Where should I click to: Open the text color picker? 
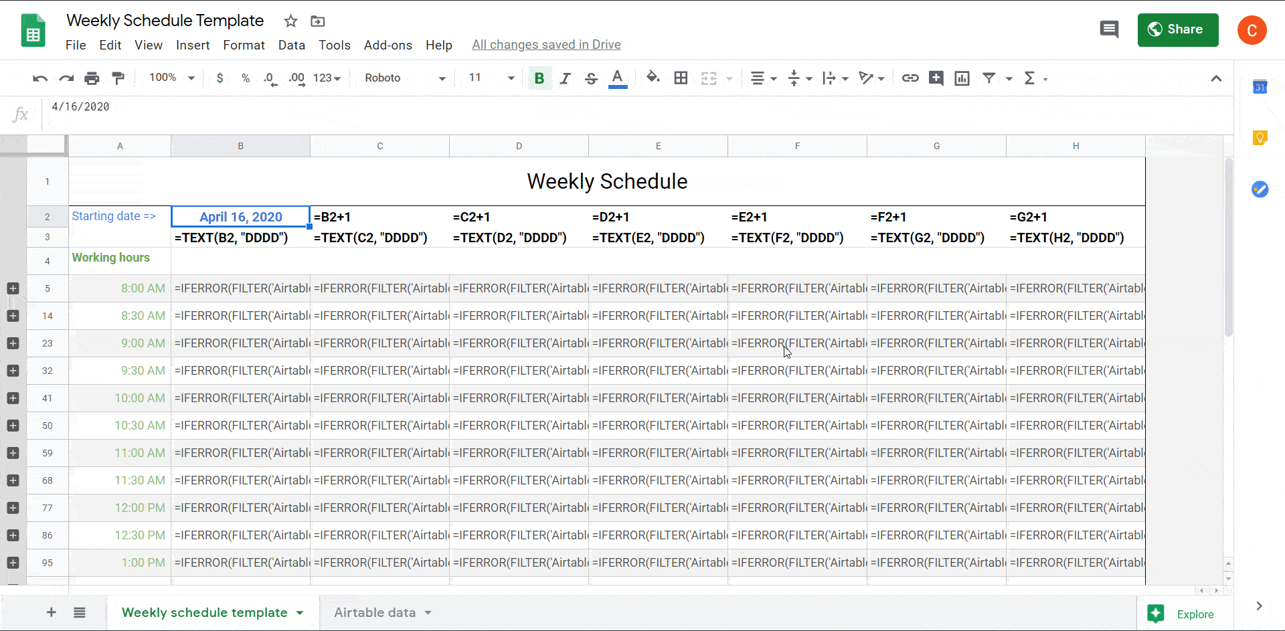point(618,78)
